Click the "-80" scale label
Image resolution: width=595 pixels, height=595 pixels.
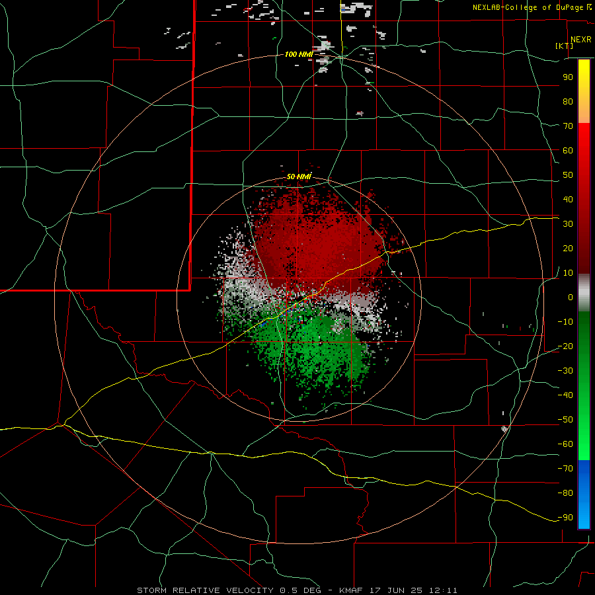(565, 493)
